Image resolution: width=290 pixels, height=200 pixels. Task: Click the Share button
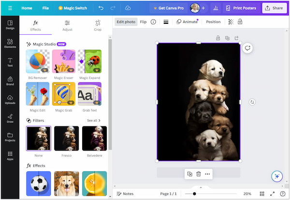click(x=274, y=8)
